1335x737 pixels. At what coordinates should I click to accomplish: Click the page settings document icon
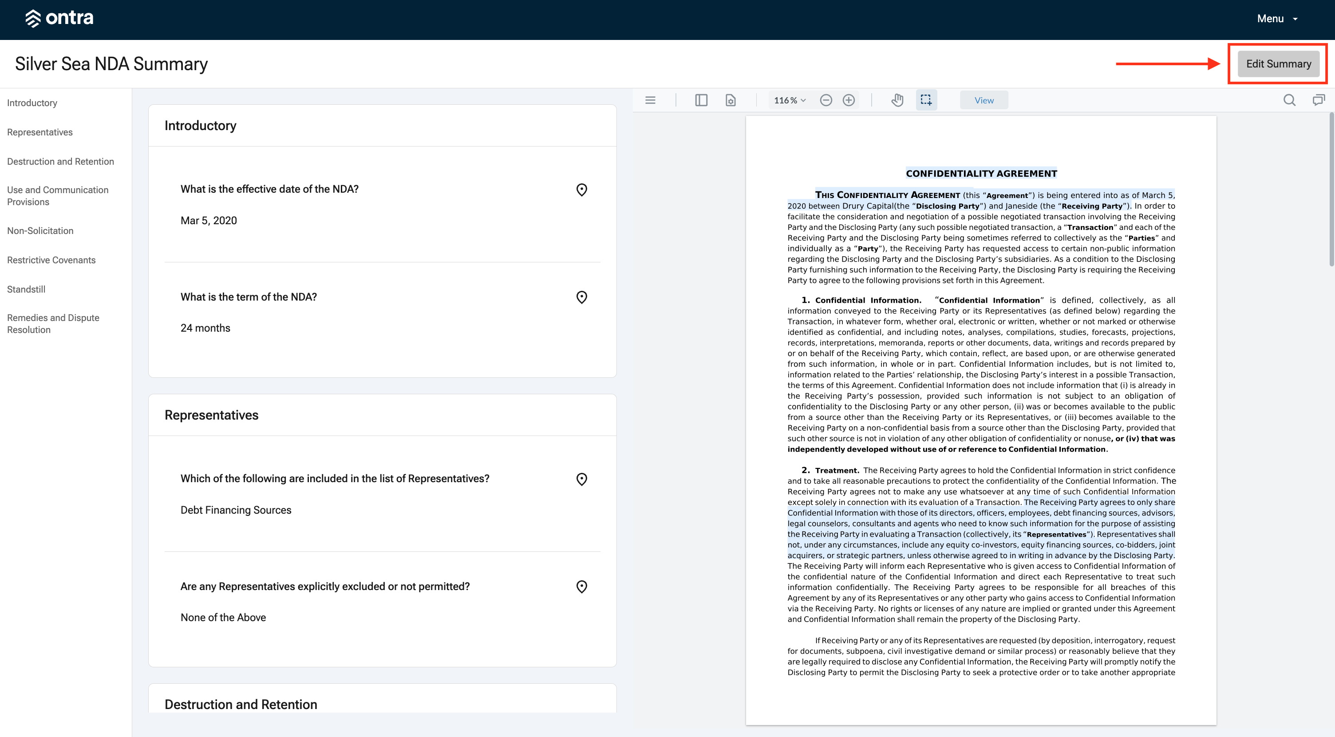730,100
